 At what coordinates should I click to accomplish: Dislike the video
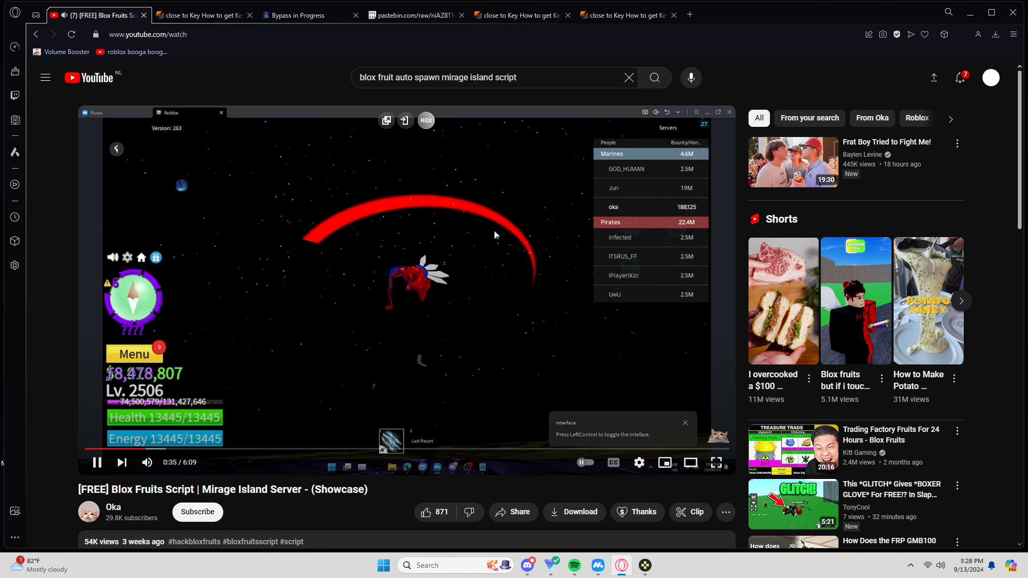(x=470, y=512)
